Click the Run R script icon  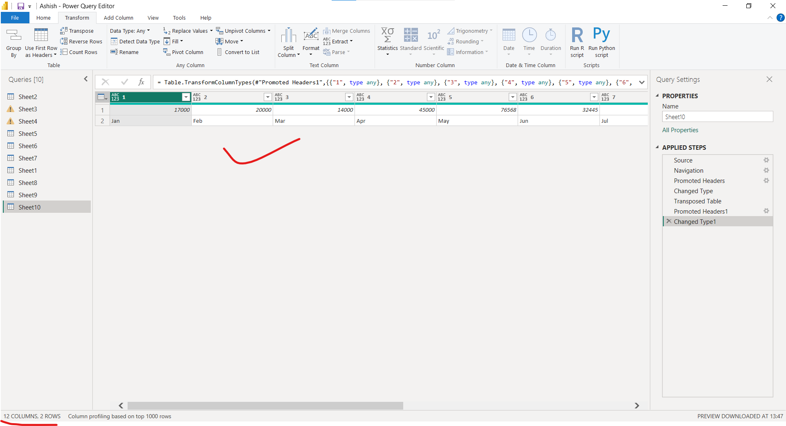(577, 36)
